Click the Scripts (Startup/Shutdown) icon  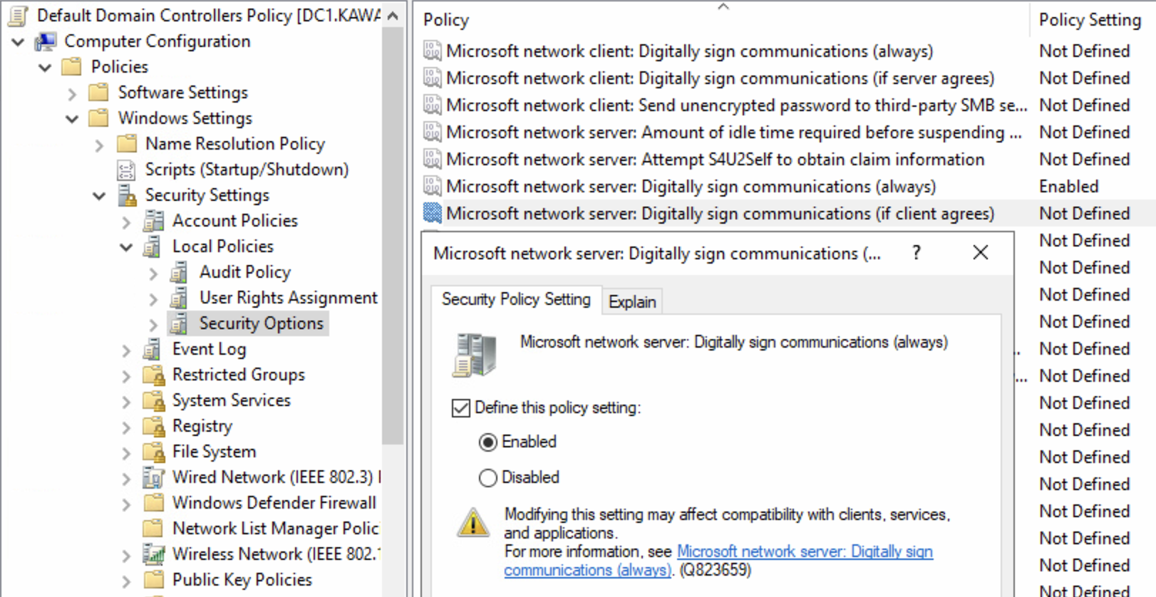click(126, 170)
